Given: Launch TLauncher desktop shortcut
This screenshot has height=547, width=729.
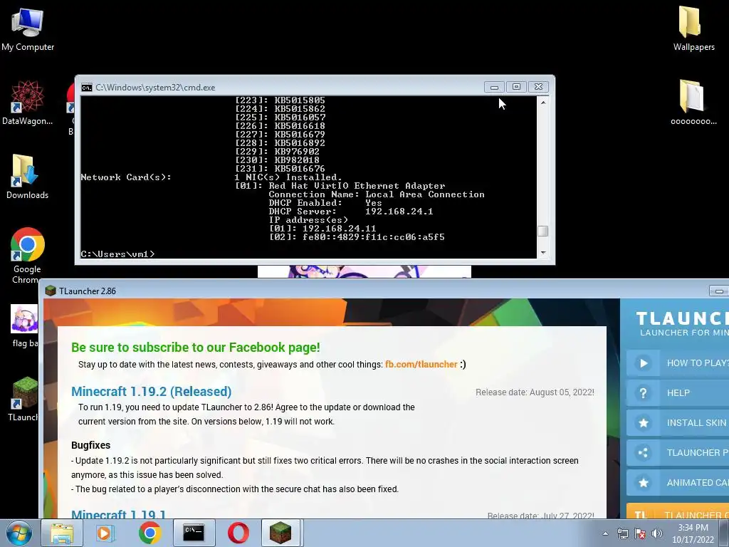Looking at the screenshot, I should [24, 399].
